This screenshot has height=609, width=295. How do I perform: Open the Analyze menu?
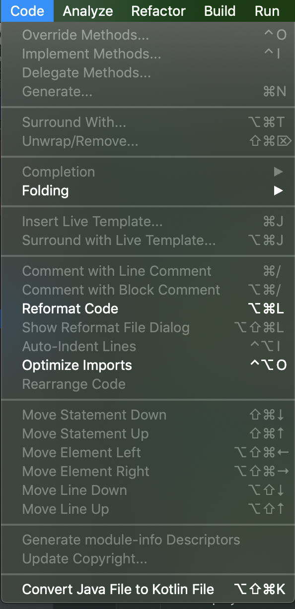tap(87, 11)
